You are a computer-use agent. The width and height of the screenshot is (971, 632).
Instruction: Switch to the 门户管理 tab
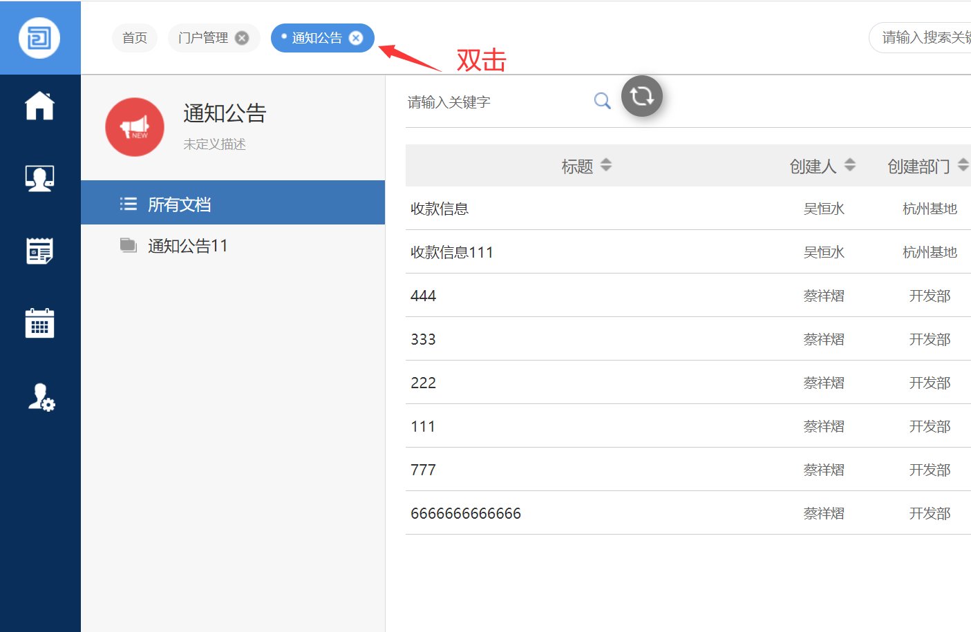[203, 38]
